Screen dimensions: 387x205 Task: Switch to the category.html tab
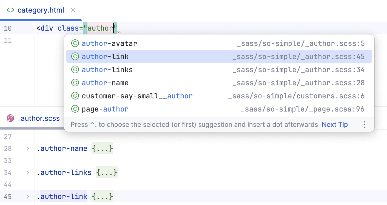point(41,10)
